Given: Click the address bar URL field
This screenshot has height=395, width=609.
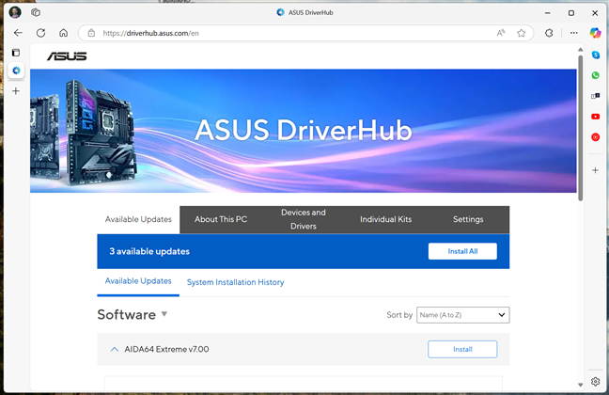Looking at the screenshot, I should (x=282, y=32).
